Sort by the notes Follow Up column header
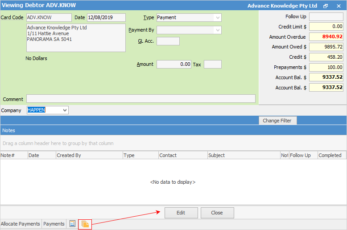 point(303,155)
